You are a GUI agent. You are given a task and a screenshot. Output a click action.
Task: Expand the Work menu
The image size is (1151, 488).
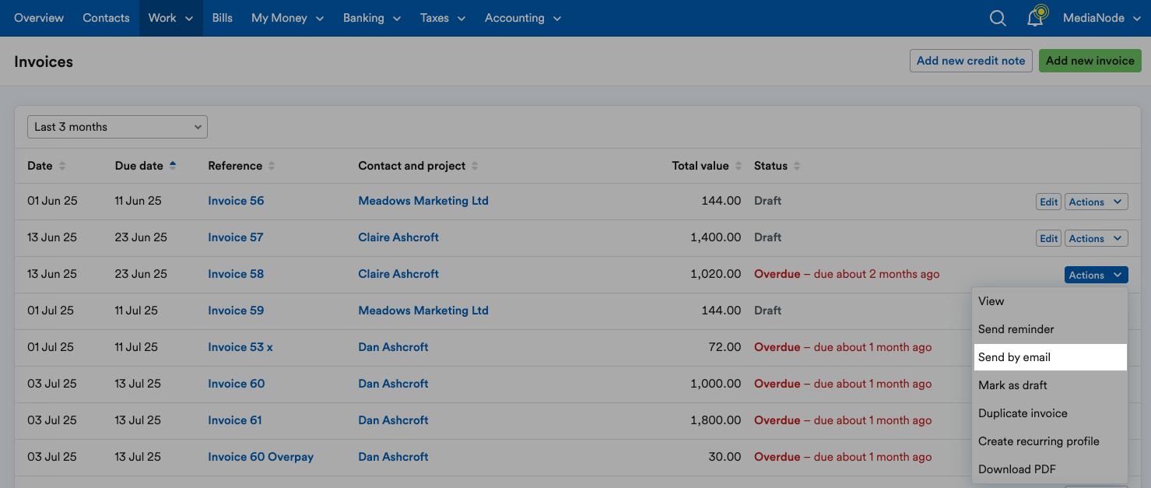click(x=171, y=18)
